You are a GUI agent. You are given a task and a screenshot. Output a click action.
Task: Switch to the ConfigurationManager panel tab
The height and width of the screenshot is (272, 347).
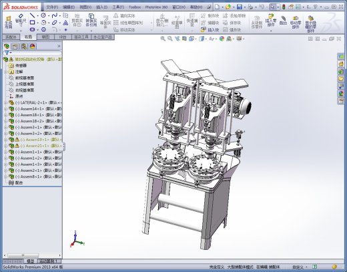point(24,46)
